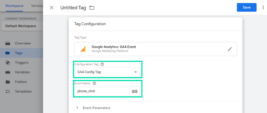
Task: Click the insert variable icon in Event Name
Action: (x=135, y=91)
